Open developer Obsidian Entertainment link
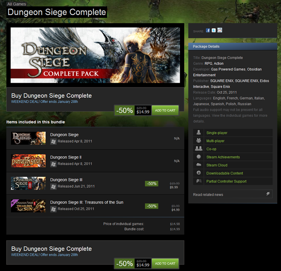The image size is (281, 271). 227,72
